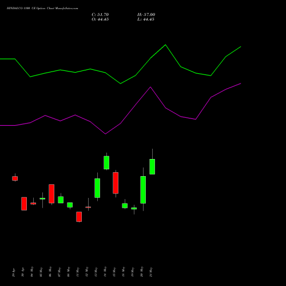Screen dimensions: 286x286
Task: Click the low value L: 44.45
Action: click(x=146, y=19)
